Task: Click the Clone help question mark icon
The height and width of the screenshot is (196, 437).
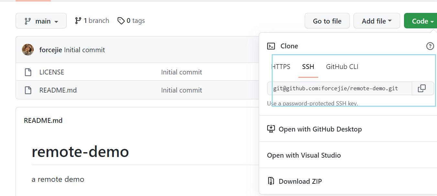Action: coord(430,46)
